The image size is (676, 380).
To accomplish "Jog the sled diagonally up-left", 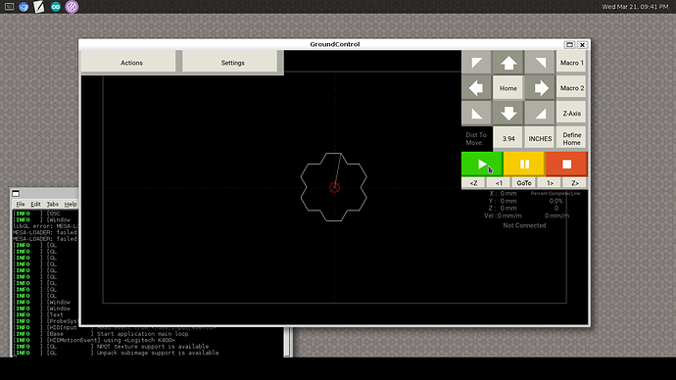I will (x=476, y=63).
